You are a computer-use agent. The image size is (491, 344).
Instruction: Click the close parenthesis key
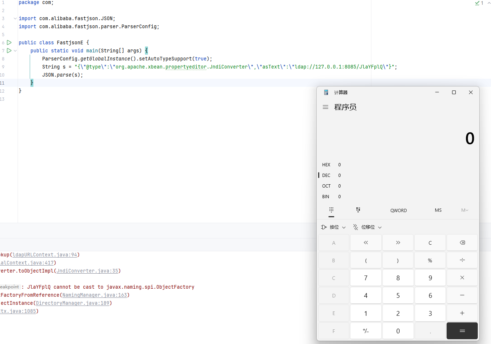tap(398, 260)
